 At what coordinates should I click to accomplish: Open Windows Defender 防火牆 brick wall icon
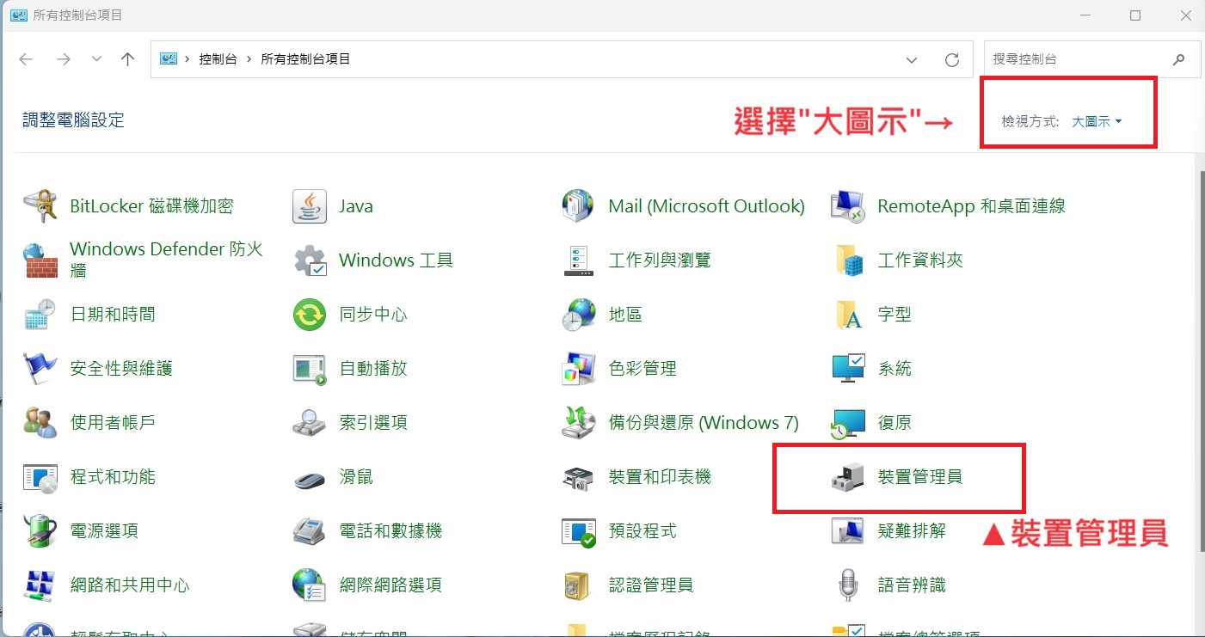(x=40, y=260)
